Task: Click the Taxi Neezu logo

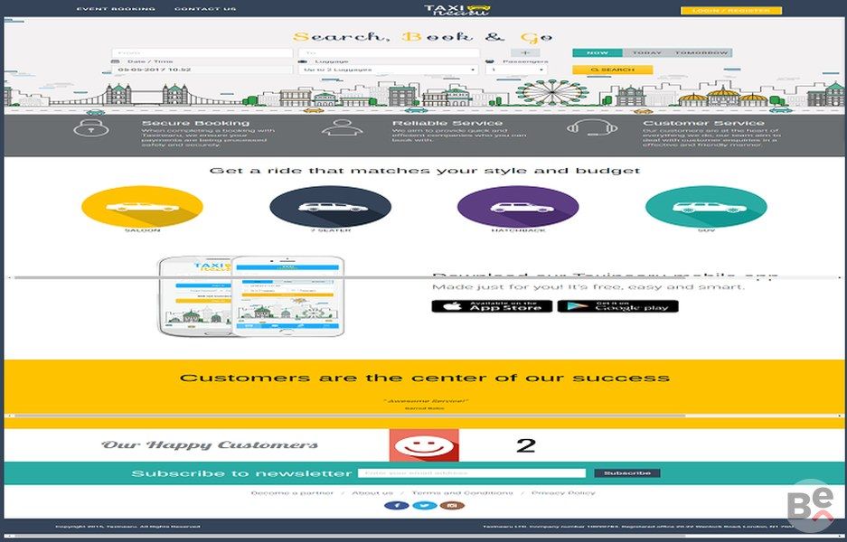Action: click(x=457, y=10)
